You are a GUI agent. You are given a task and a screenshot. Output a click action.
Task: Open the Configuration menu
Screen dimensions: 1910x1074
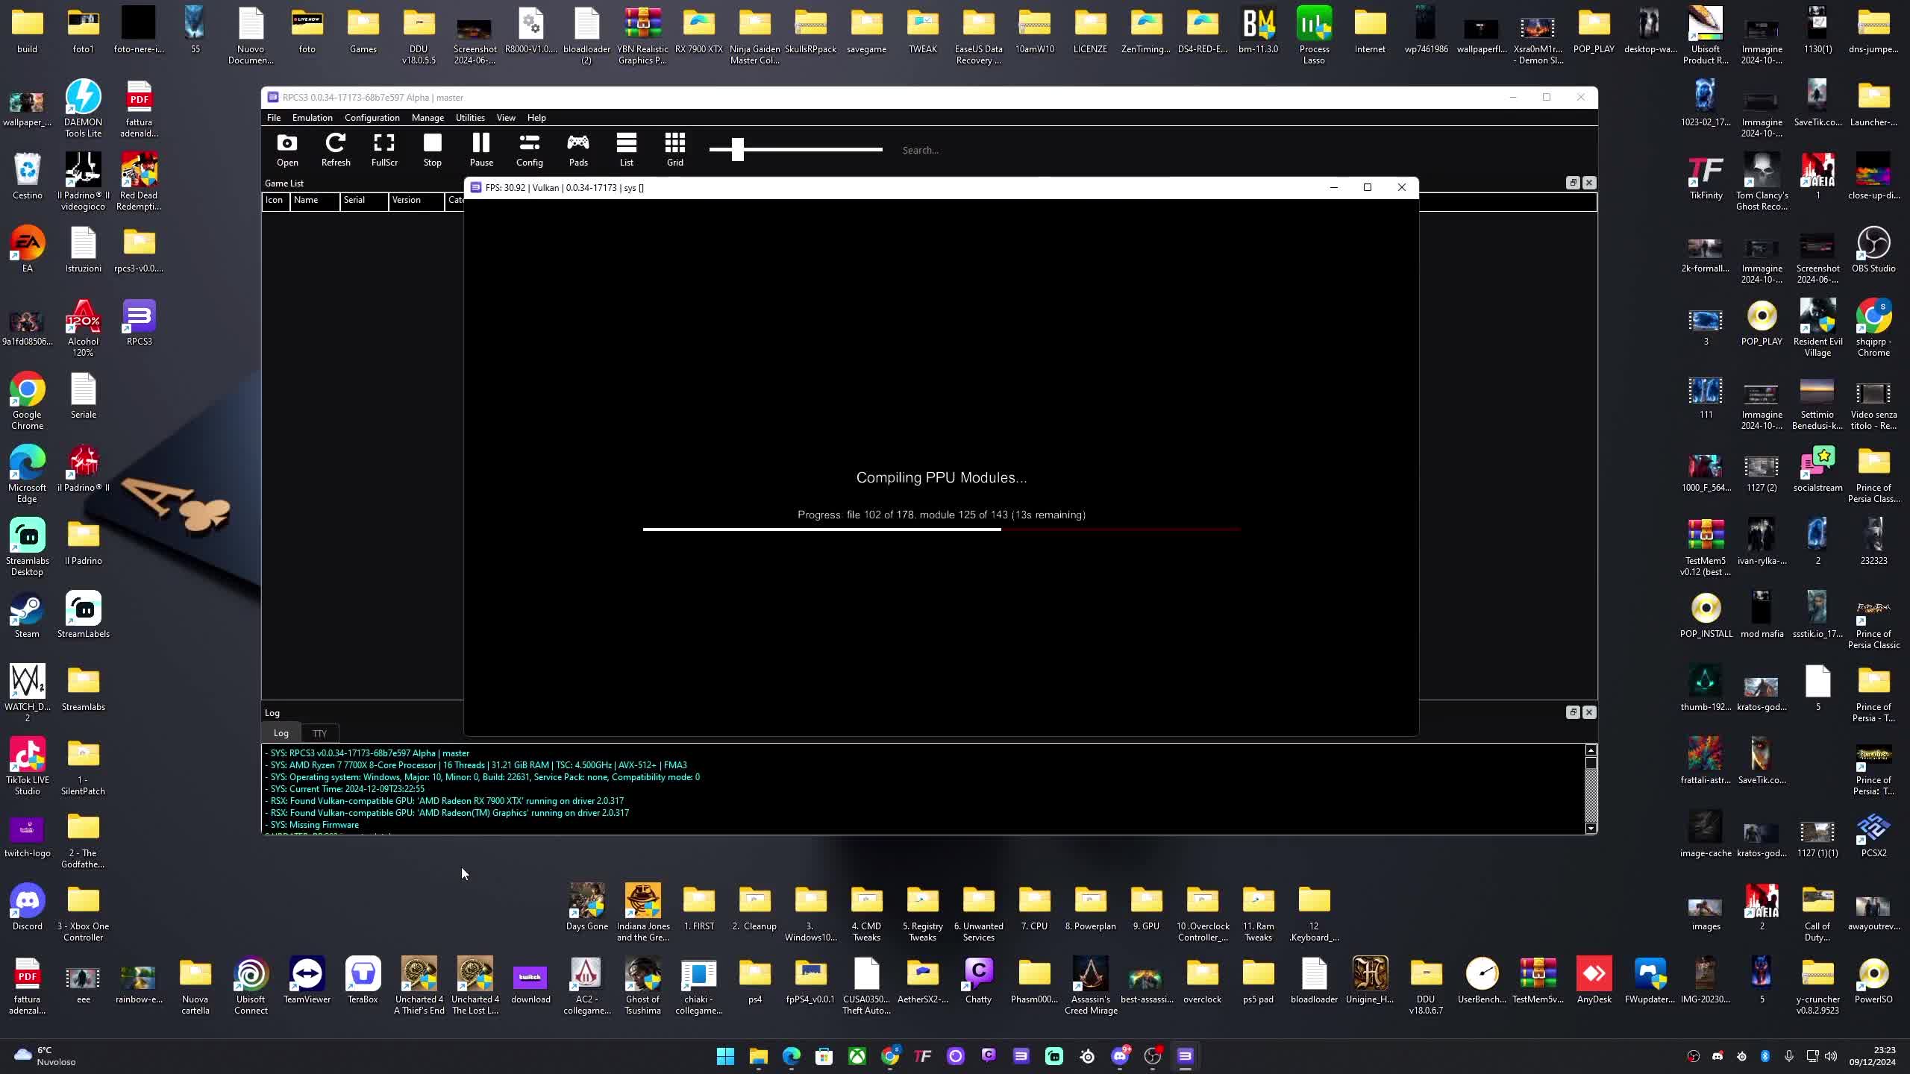pos(372,118)
